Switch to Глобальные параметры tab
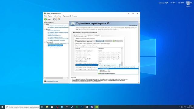The height and width of the screenshot is (109, 194). 80,36
